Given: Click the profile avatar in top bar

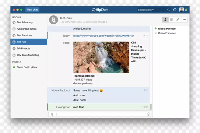Looking at the screenshot, I should (181, 10).
